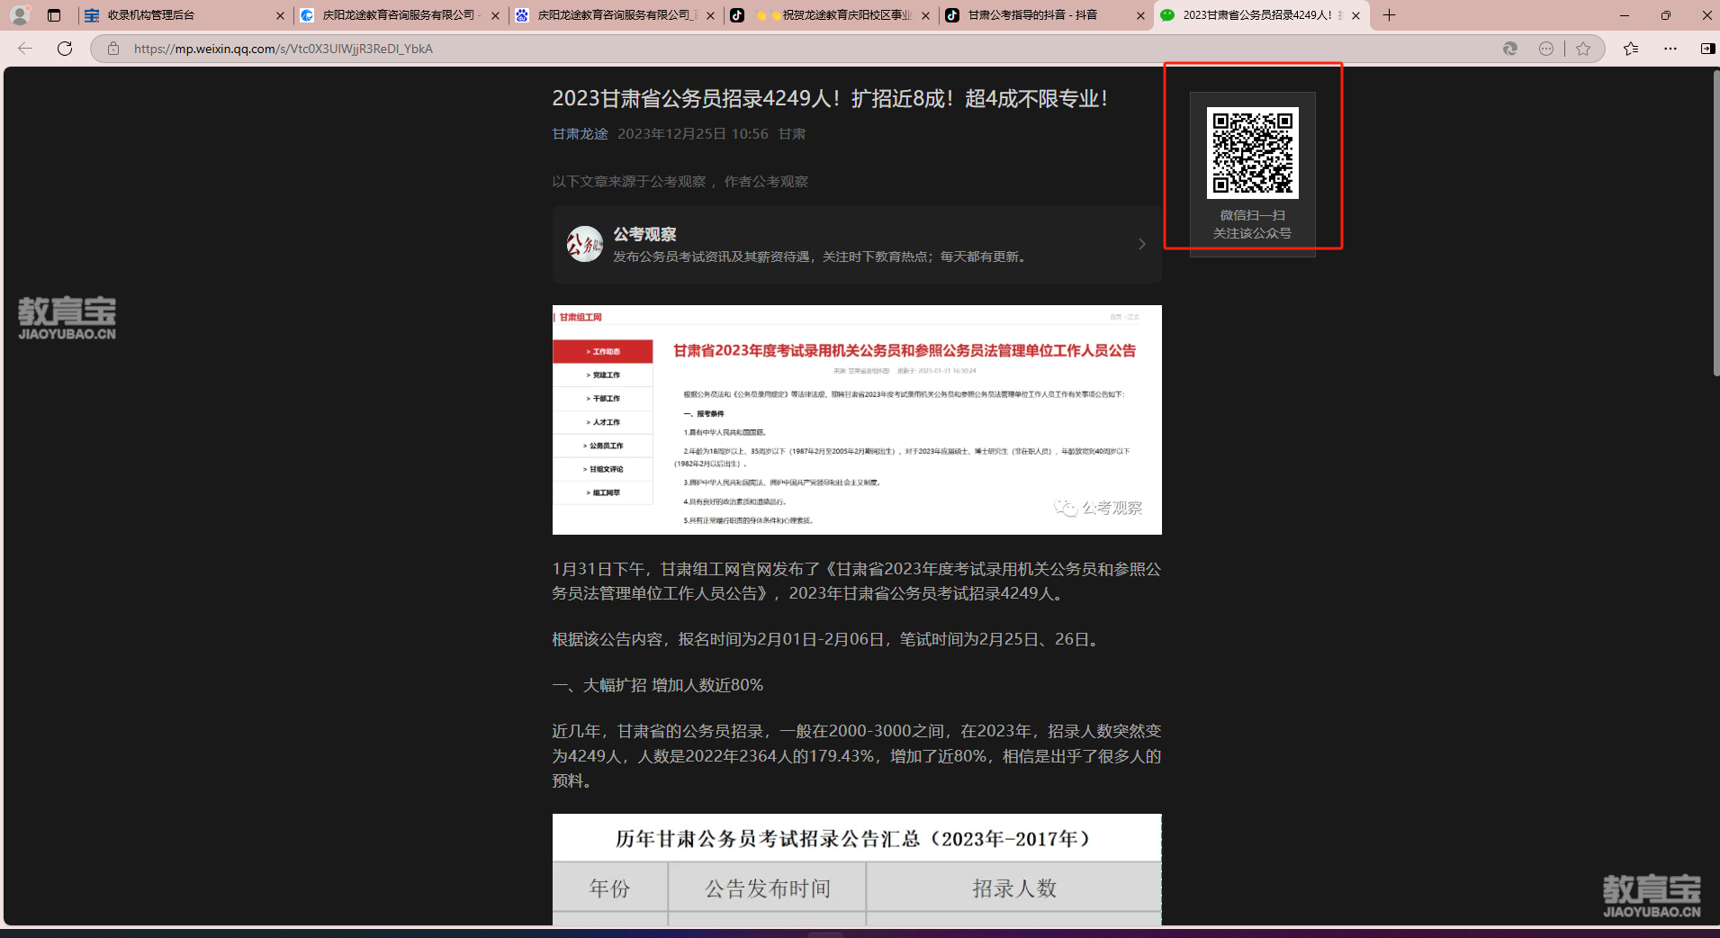Image resolution: width=1720 pixels, height=938 pixels.
Task: Click the 公考观察 avatar logo
Action: tap(584, 244)
